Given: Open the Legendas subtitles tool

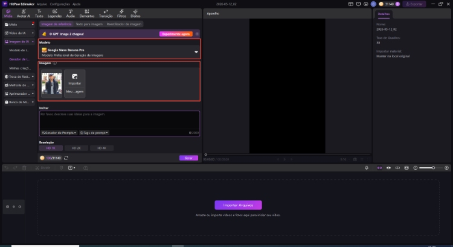Looking at the screenshot, I should pyautogui.click(x=54, y=13).
